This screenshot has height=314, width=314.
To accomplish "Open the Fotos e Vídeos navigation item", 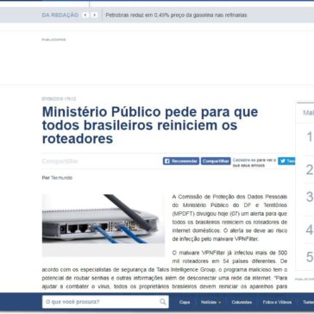I will (277, 302).
